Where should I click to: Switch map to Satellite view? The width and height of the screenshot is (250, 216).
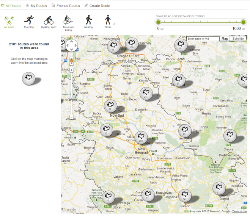pyautogui.click(x=238, y=39)
